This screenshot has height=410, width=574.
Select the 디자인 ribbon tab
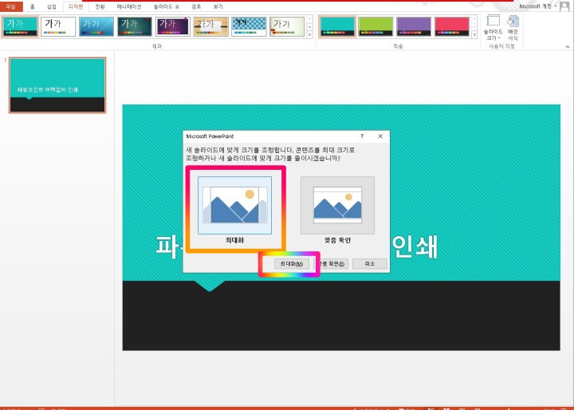point(77,6)
